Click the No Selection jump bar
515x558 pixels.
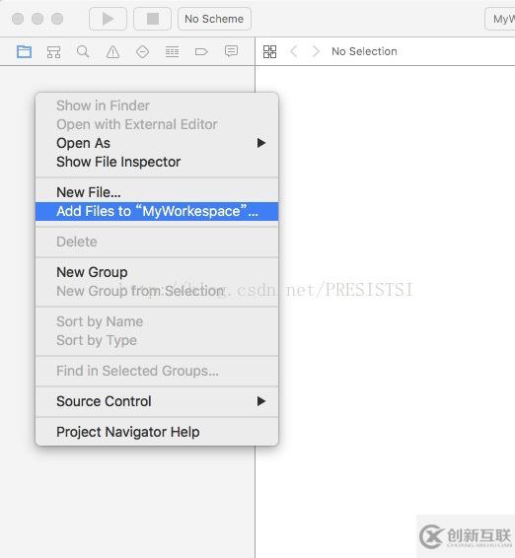pyautogui.click(x=364, y=51)
